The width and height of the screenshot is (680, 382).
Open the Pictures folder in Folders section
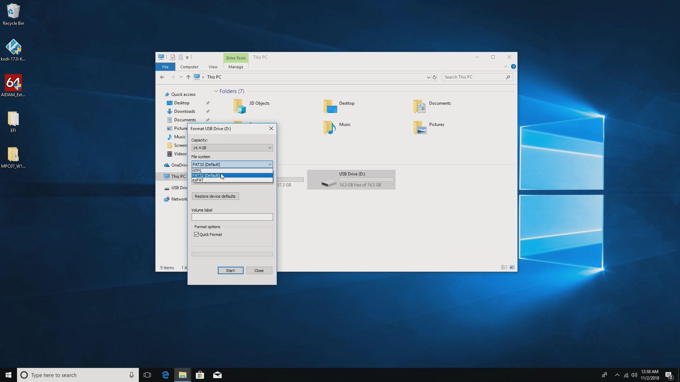(x=429, y=128)
